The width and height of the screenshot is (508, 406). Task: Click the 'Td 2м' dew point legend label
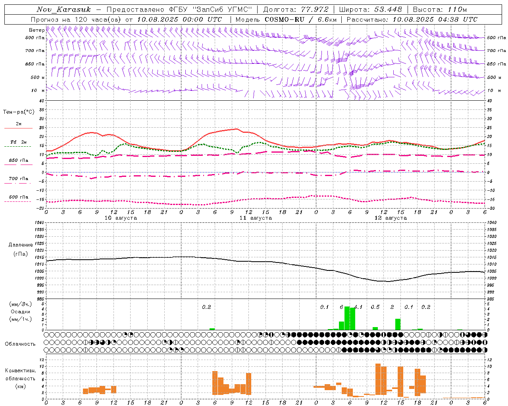click(x=18, y=142)
